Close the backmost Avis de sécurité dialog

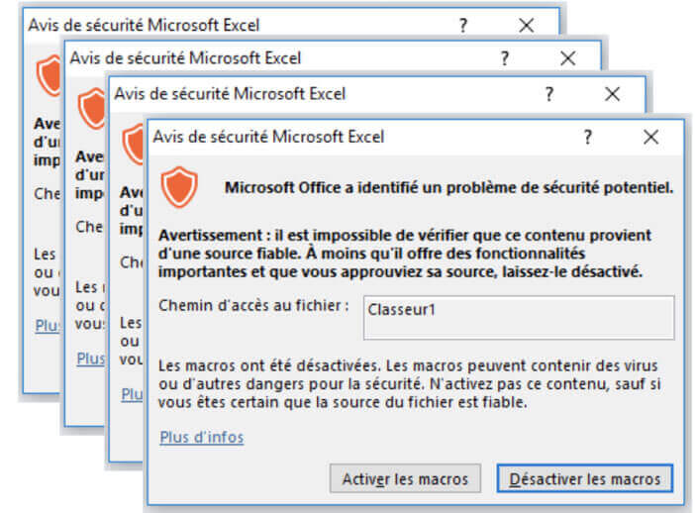pos(526,26)
